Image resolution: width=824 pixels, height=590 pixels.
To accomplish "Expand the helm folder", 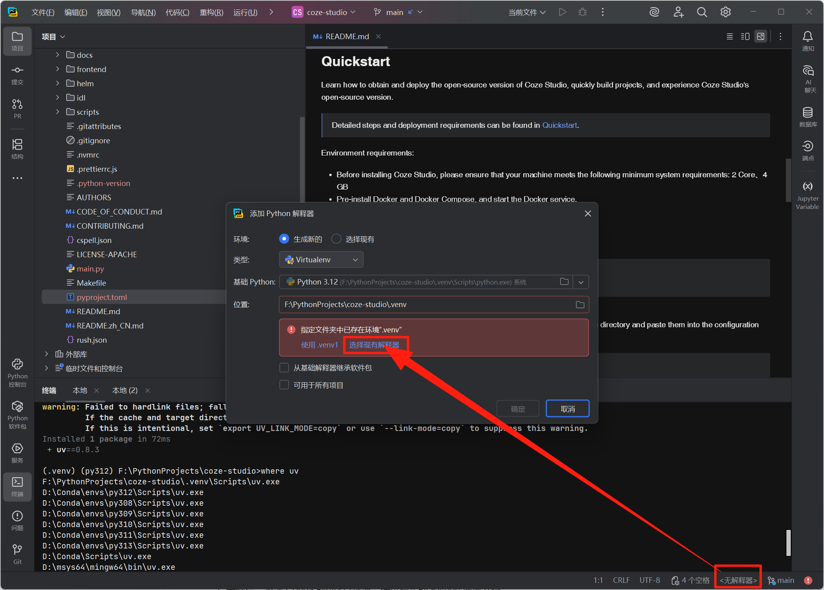I will tap(58, 83).
